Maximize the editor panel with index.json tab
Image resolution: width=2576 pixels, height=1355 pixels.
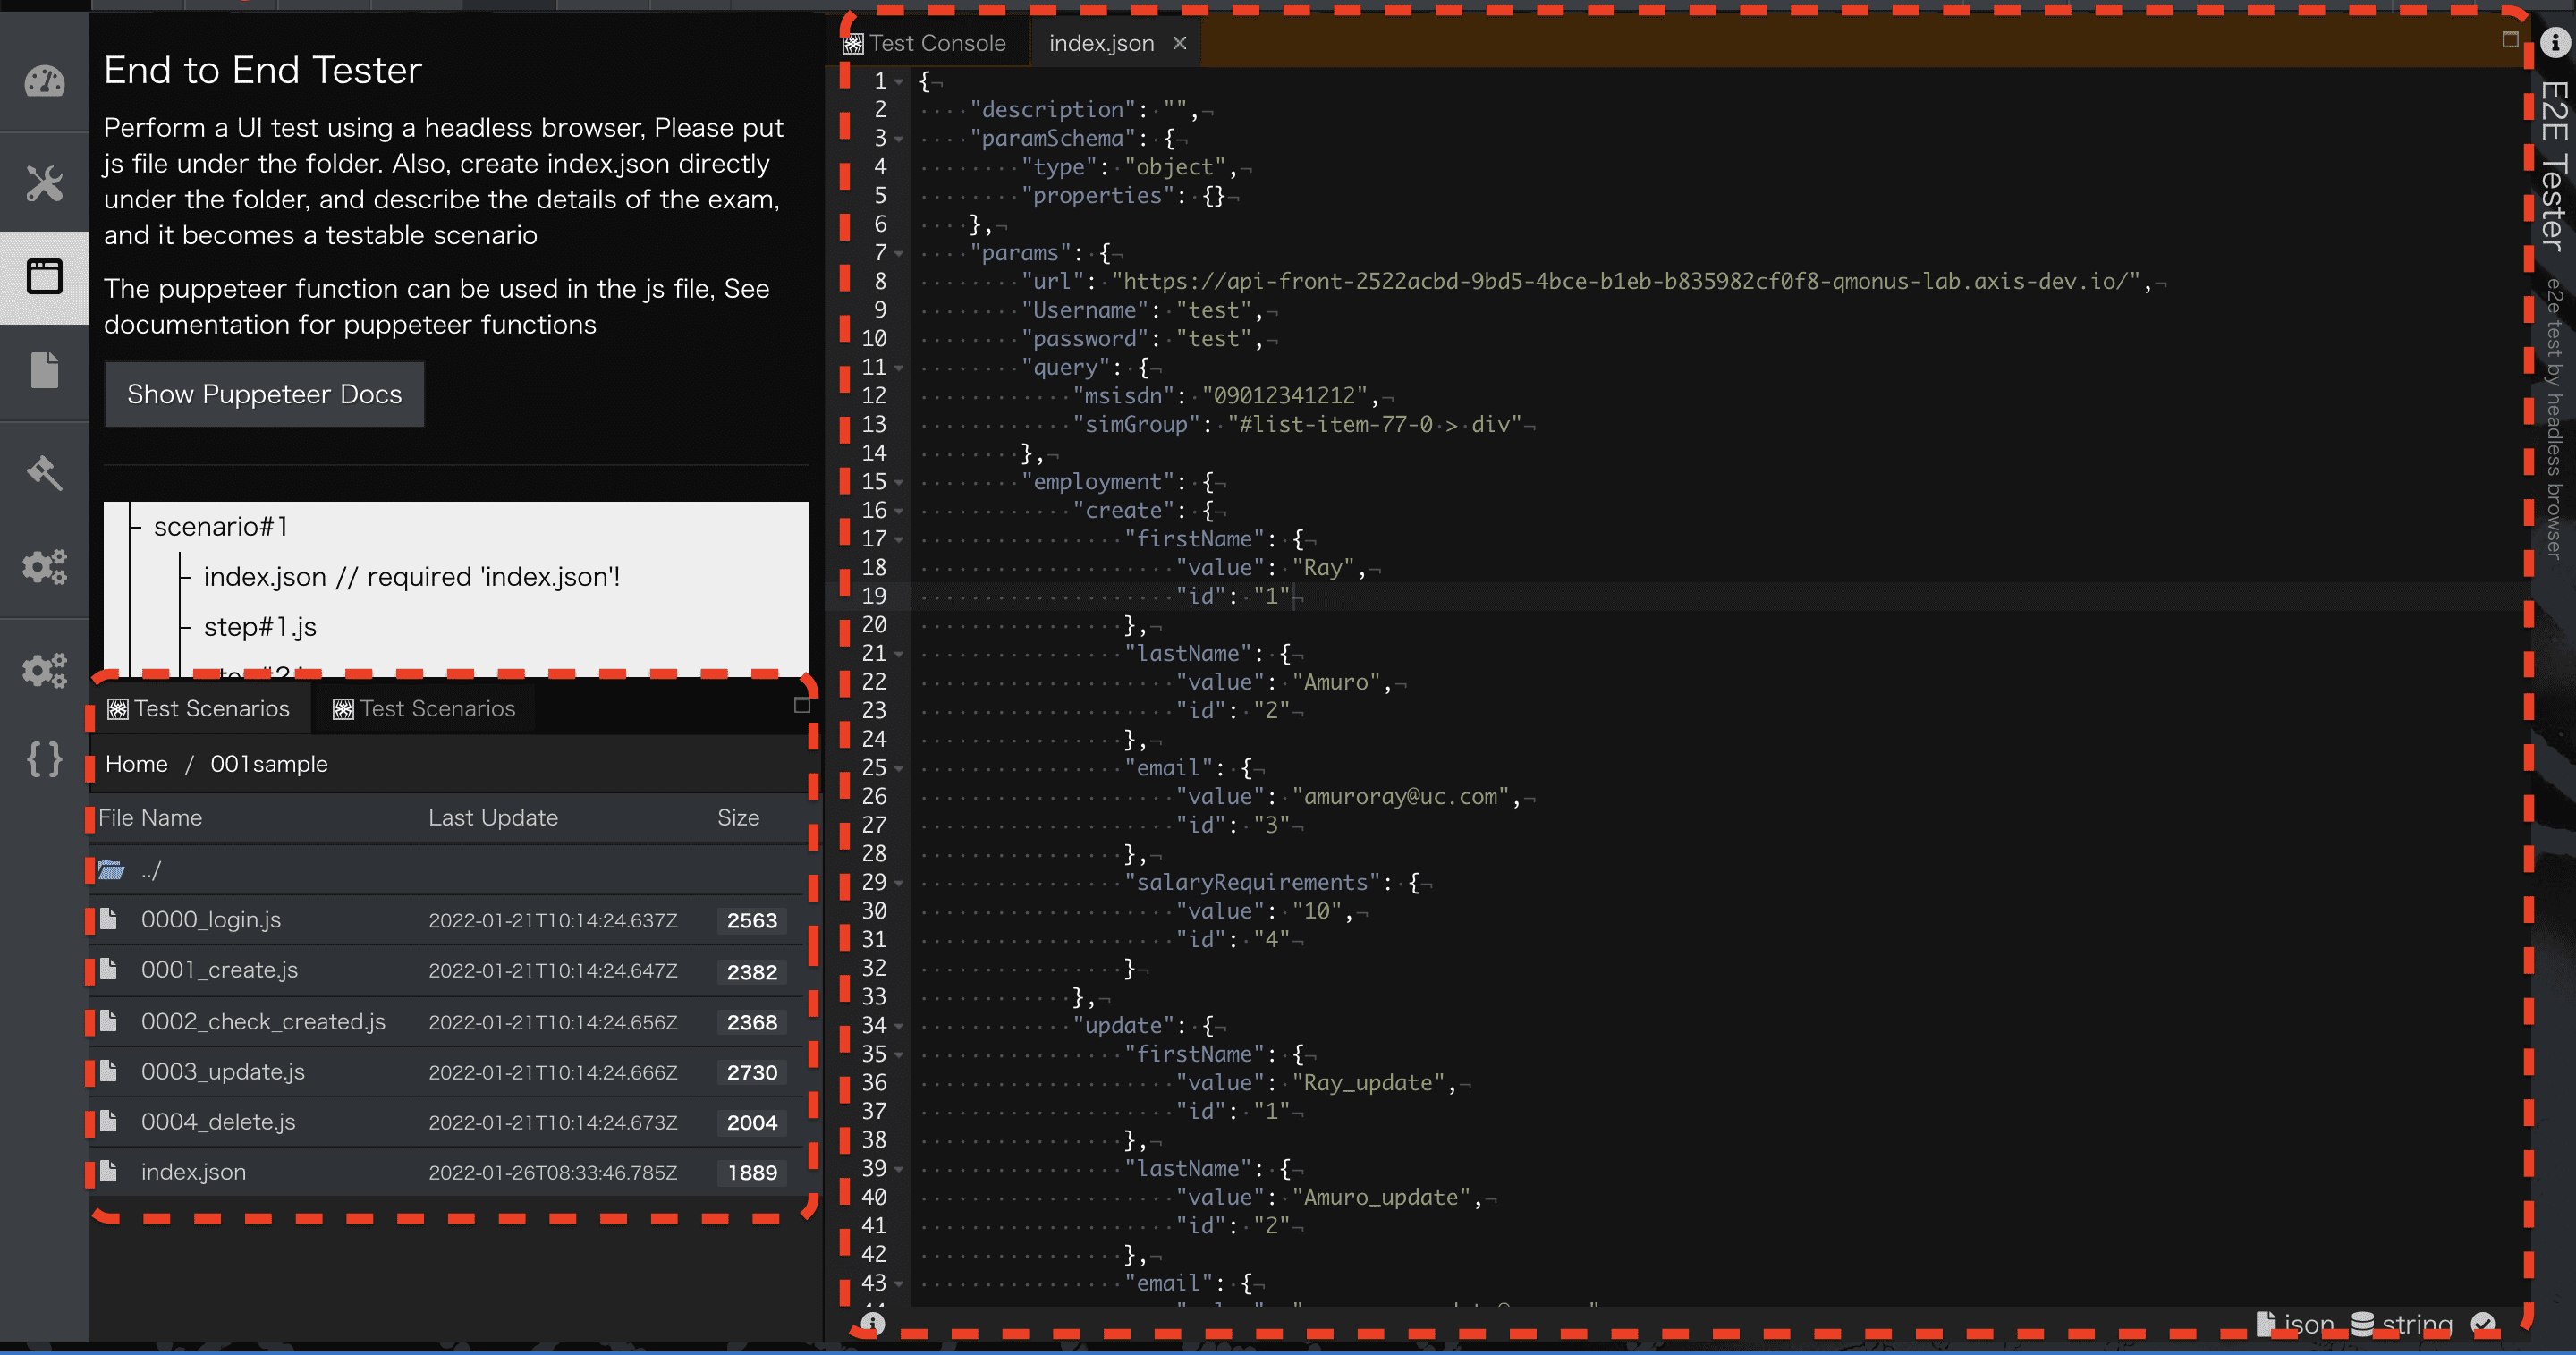click(2510, 40)
